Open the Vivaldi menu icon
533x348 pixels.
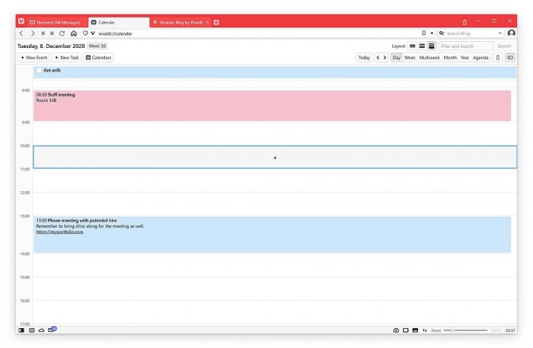[21, 22]
